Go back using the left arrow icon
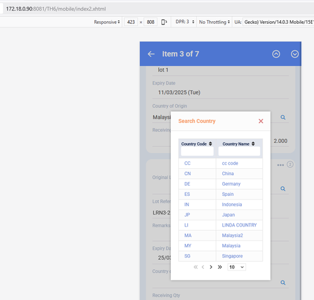This screenshot has width=314, height=300. [151, 54]
